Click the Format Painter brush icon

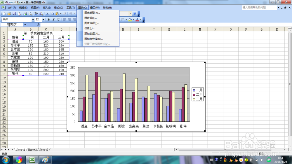tap(65, 14)
